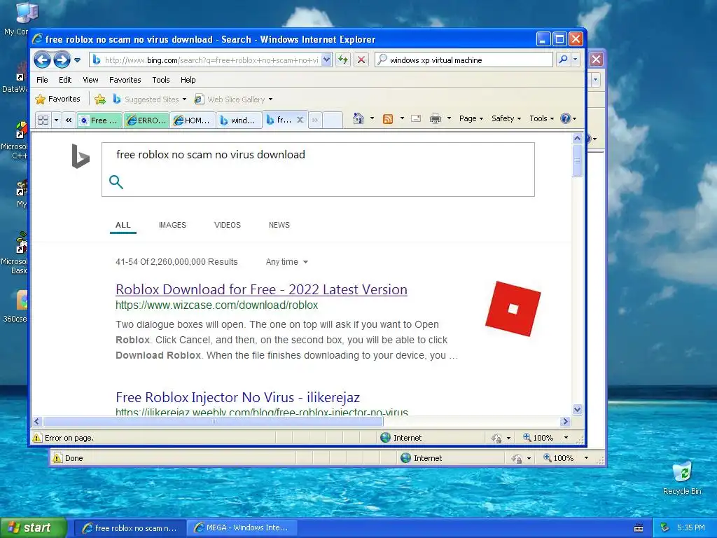Click on-screen keyboard icon on taskbar

pos(639,528)
